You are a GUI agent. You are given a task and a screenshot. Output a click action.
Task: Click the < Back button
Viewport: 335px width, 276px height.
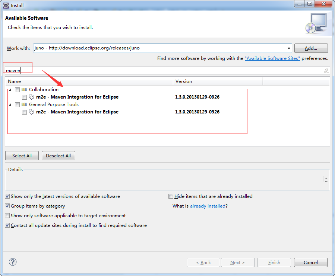click(203, 262)
